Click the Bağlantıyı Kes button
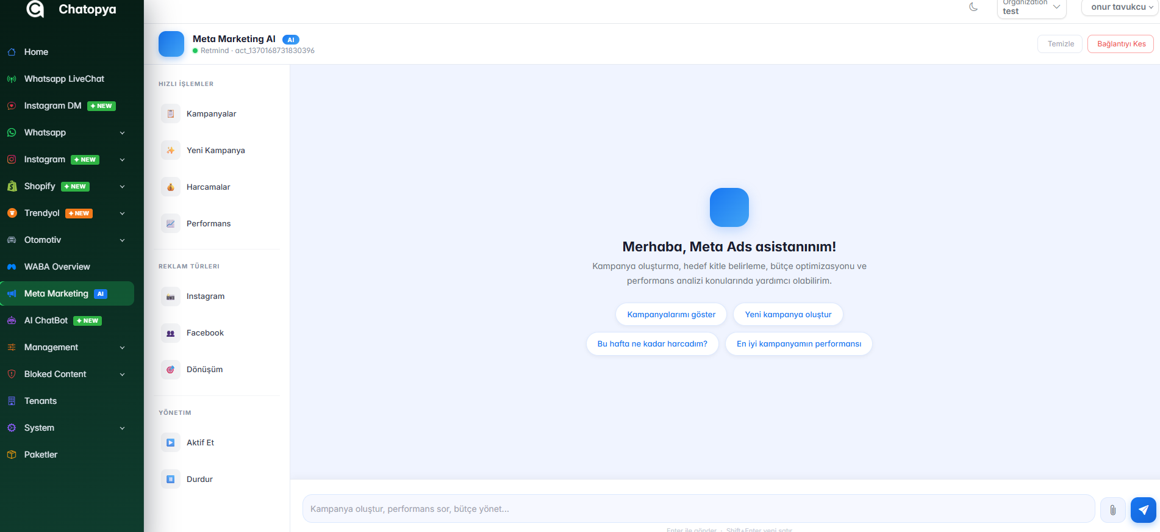Screen dimensions: 1160x532 click(x=1121, y=44)
